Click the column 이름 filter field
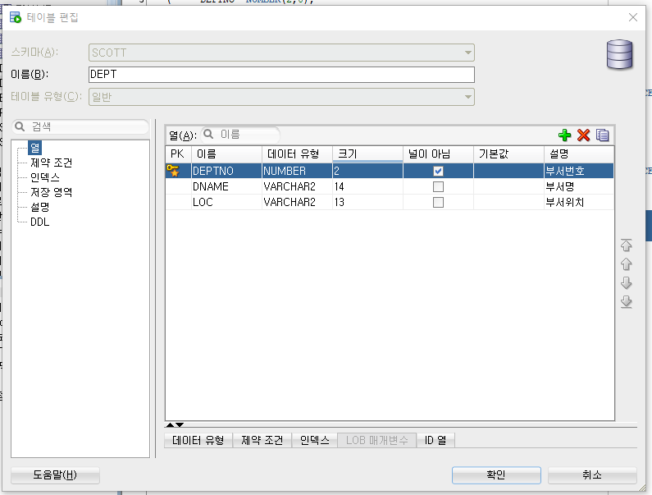Viewport: 652px width, 495px height. point(240,135)
